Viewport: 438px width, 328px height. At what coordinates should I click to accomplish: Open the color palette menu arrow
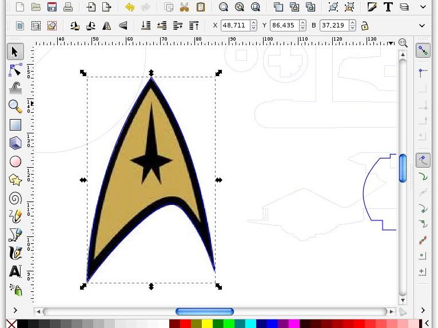(427, 323)
